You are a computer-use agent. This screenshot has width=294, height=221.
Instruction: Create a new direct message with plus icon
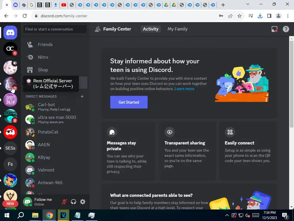(82, 96)
